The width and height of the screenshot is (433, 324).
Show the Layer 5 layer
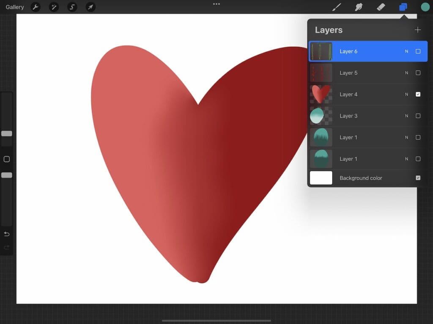coord(418,73)
